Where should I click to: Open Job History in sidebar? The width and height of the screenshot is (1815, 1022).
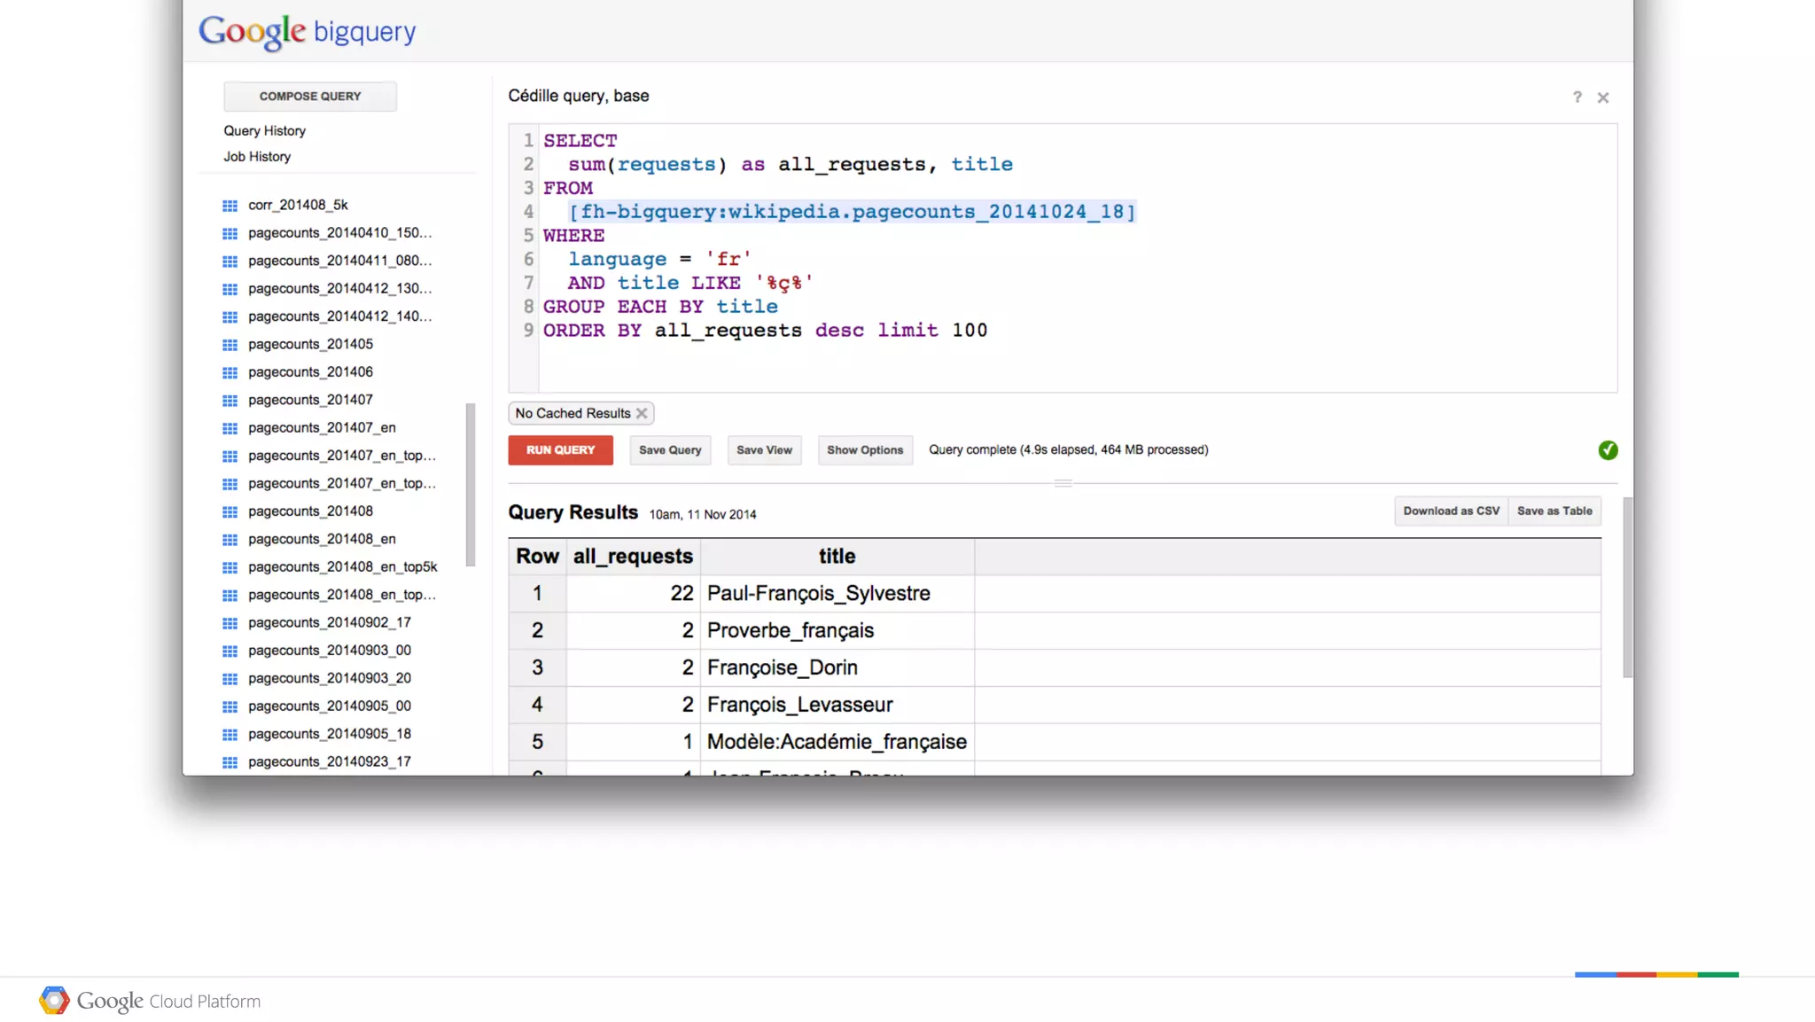(257, 156)
